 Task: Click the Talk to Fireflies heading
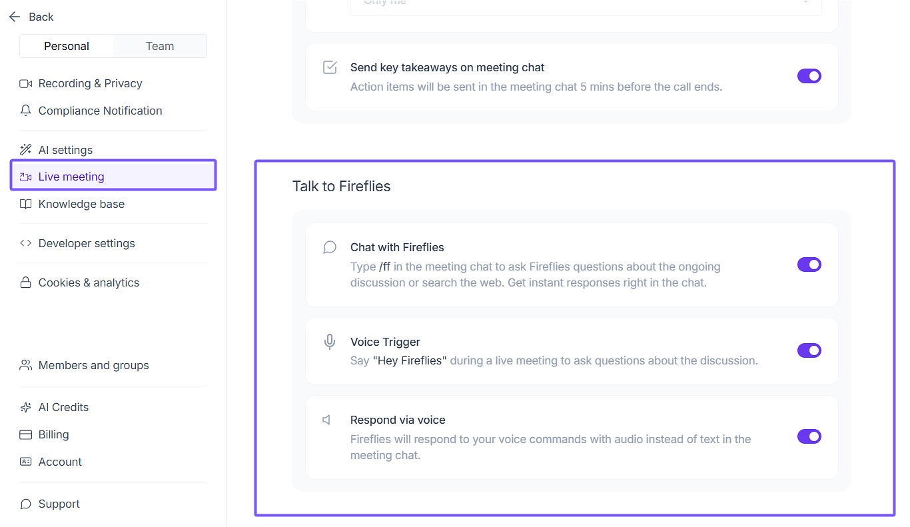(342, 187)
